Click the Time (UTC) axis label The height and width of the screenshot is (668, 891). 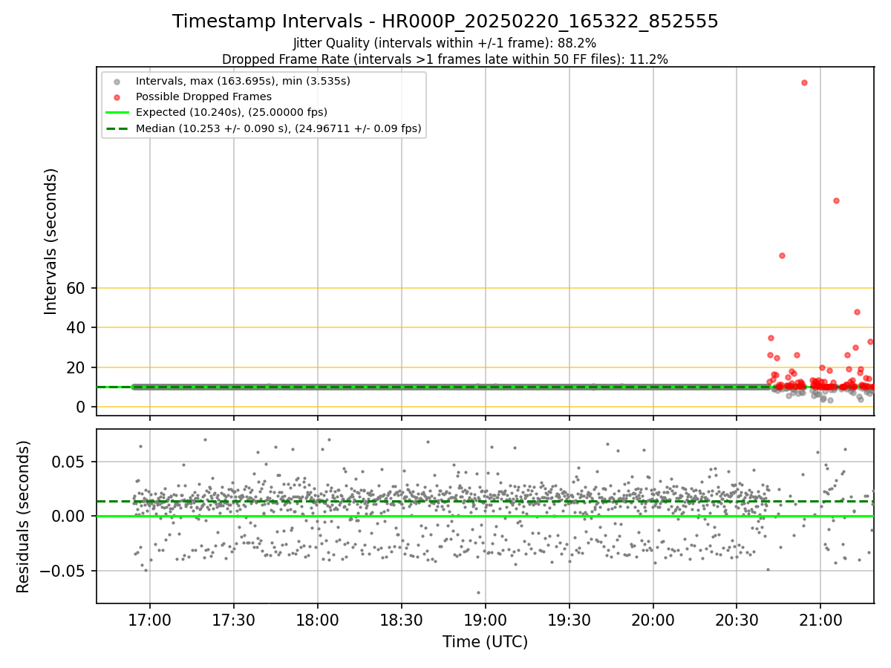tap(485, 642)
